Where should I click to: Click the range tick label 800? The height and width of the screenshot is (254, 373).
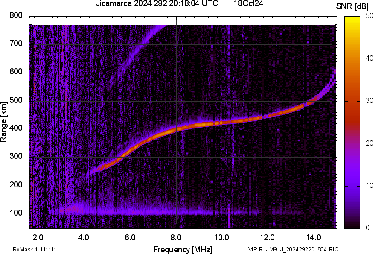coord(16,15)
